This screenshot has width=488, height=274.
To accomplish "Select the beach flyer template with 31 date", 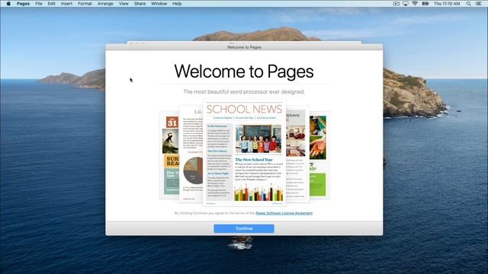I will tap(169, 155).
